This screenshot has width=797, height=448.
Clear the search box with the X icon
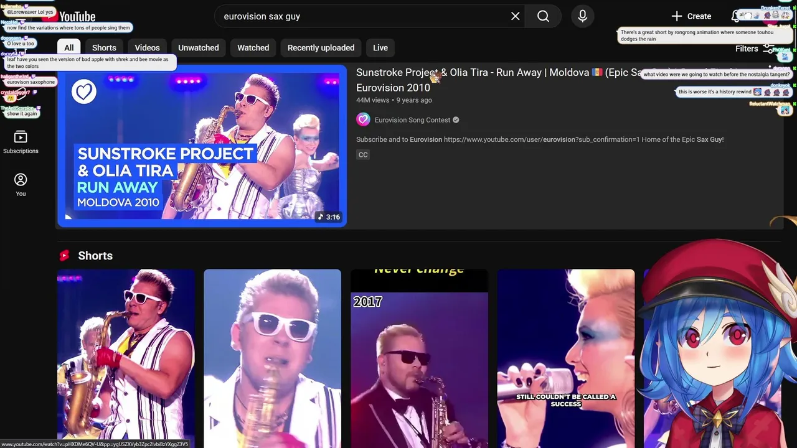[x=515, y=16]
